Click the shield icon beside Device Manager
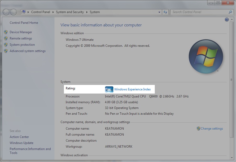The image size is (236, 162). coord(6,32)
